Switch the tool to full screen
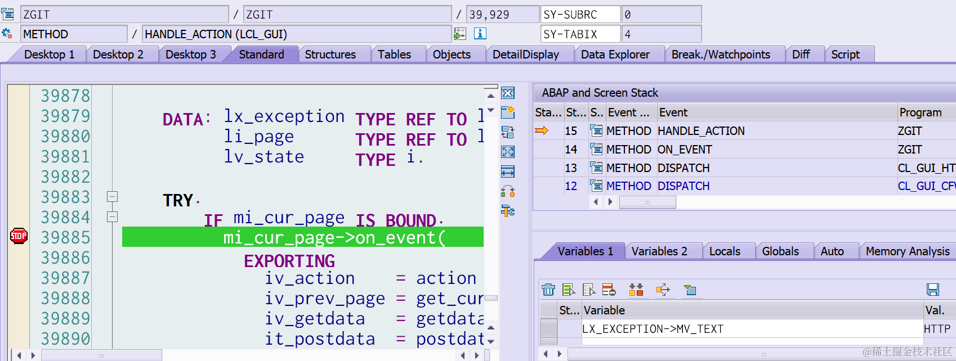 pos(508,152)
